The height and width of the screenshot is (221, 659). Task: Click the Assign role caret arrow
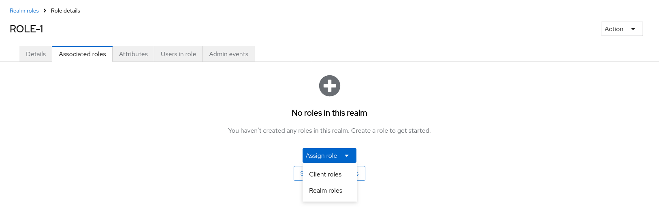(347, 156)
